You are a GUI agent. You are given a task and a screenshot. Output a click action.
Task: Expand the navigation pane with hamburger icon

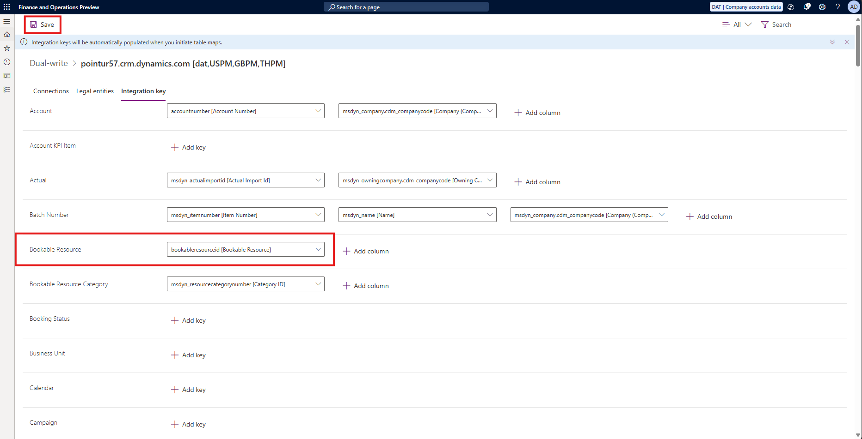click(6, 21)
